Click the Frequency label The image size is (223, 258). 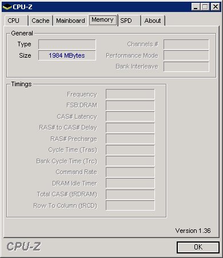82,95
